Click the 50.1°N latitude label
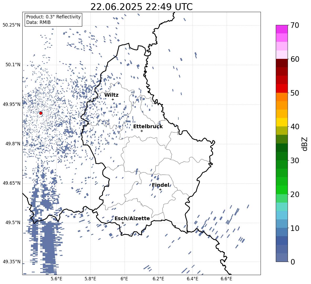Screen dimensions: 311x284 click(x=13, y=65)
